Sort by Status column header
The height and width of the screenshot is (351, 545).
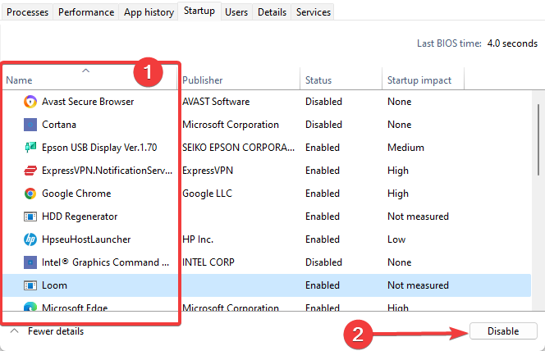341,80
